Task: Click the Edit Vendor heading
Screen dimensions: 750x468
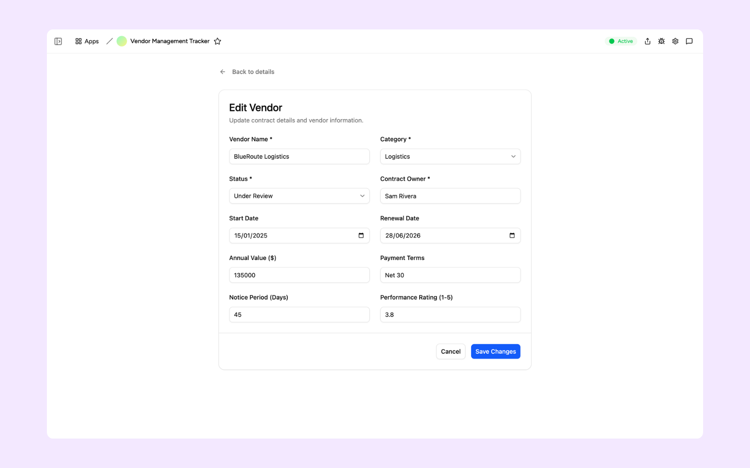Action: (256, 107)
